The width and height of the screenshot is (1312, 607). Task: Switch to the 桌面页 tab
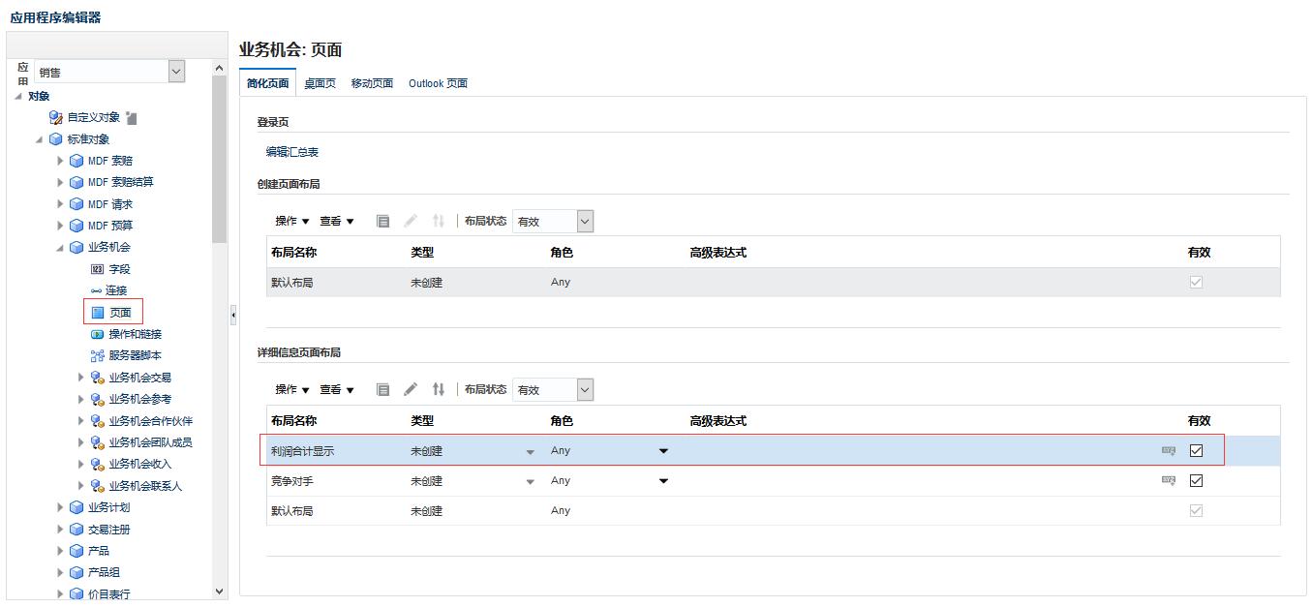tap(320, 83)
